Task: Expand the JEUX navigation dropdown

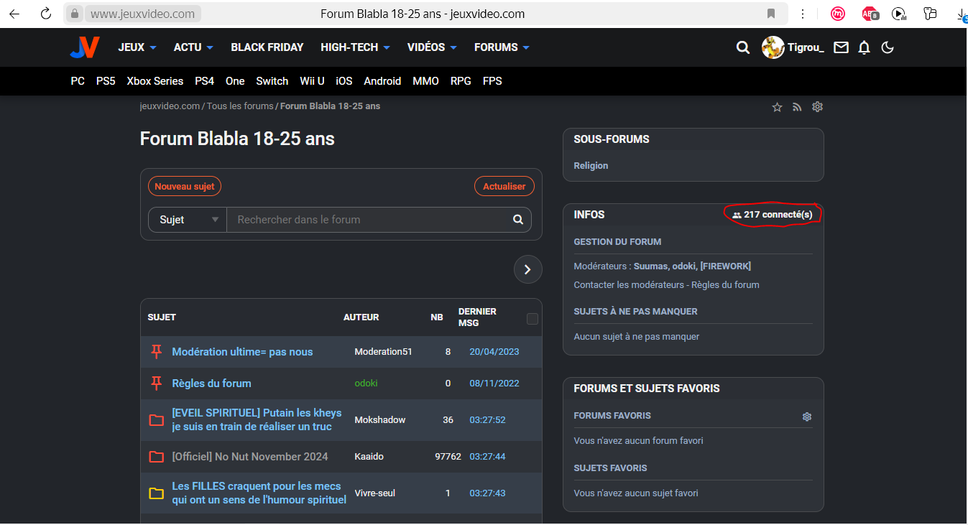Action: click(x=137, y=47)
